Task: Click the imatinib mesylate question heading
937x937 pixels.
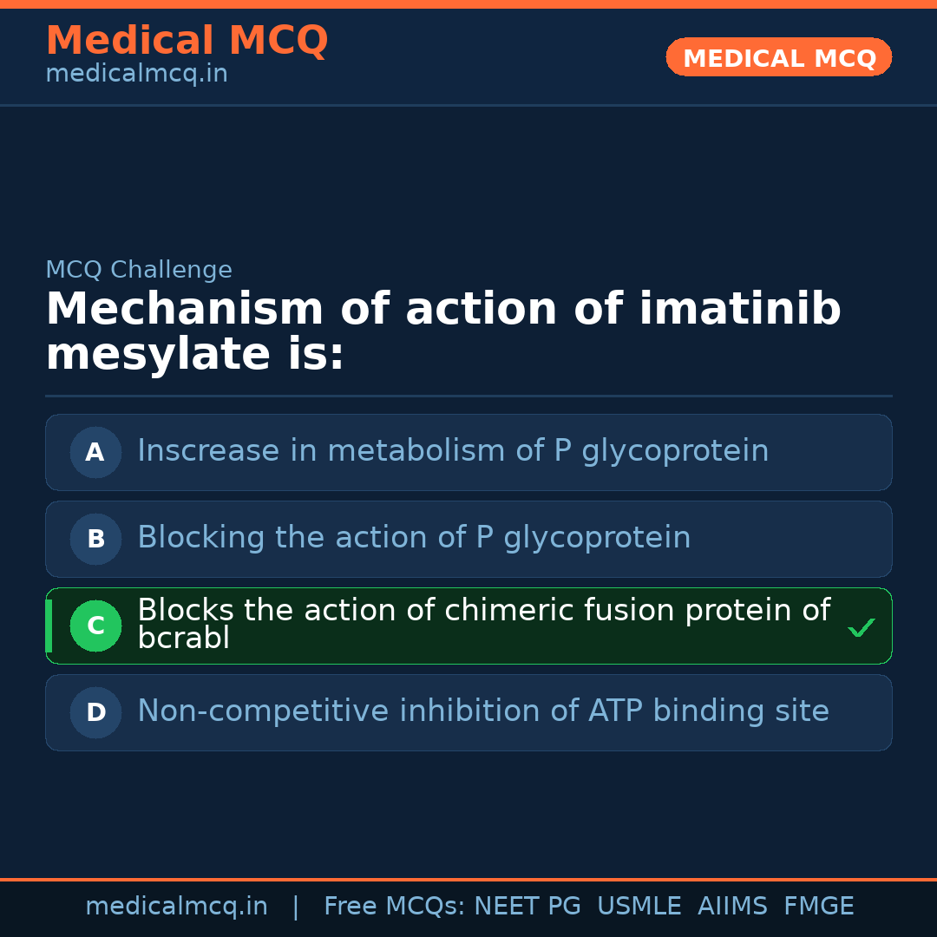Action: 442,331
